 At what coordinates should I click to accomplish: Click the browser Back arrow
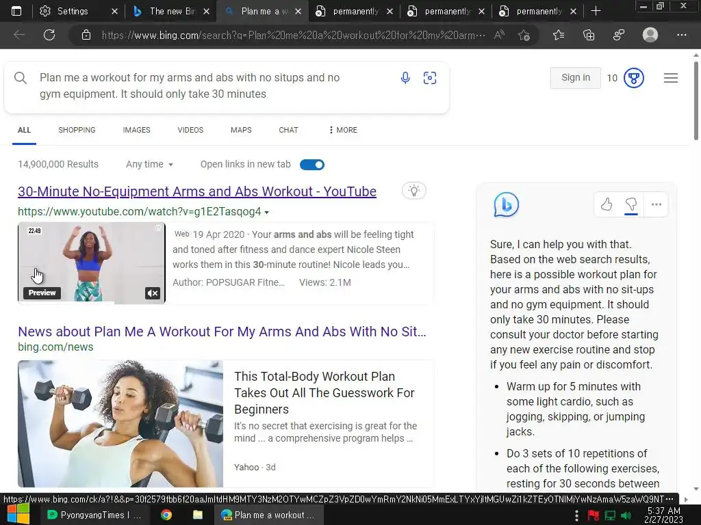[19, 35]
